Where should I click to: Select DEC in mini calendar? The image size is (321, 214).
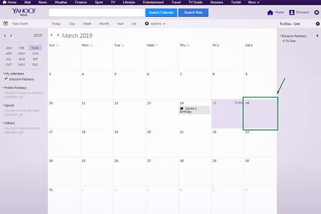point(35,65)
